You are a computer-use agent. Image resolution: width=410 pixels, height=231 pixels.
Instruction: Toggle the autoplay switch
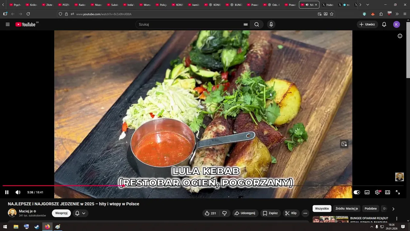(x=357, y=192)
